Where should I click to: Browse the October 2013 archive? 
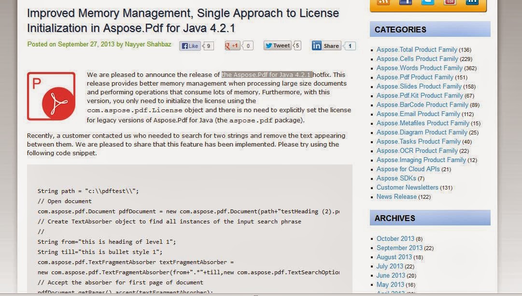pos(394,238)
